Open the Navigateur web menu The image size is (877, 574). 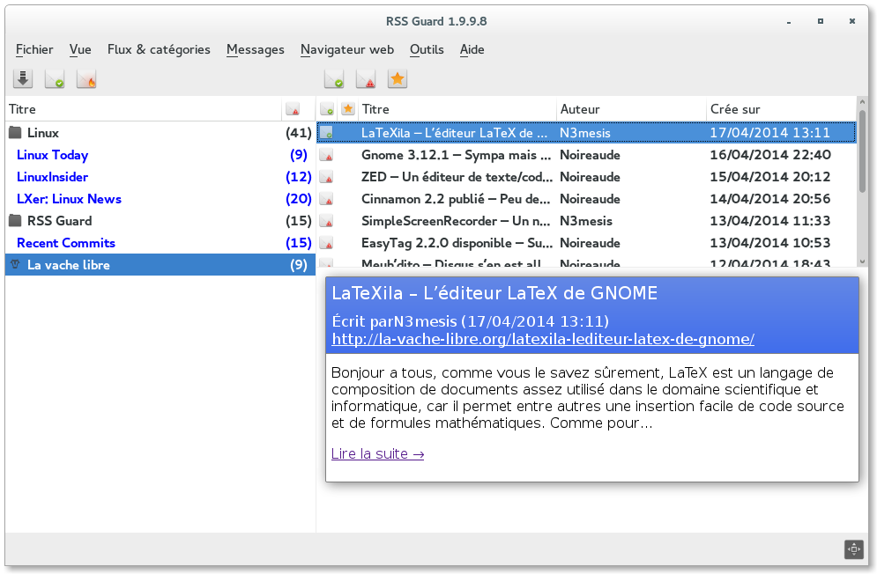[347, 50]
